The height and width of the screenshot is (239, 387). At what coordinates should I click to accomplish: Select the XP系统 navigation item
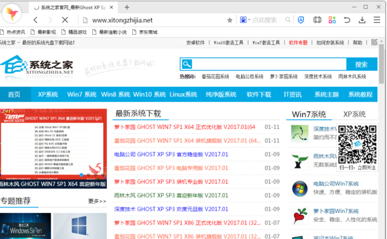(48, 94)
